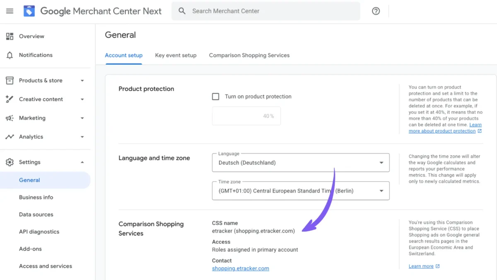This screenshot has width=497, height=280.
Task: Open the Comparison Shopping Services tab
Action: coord(249,55)
